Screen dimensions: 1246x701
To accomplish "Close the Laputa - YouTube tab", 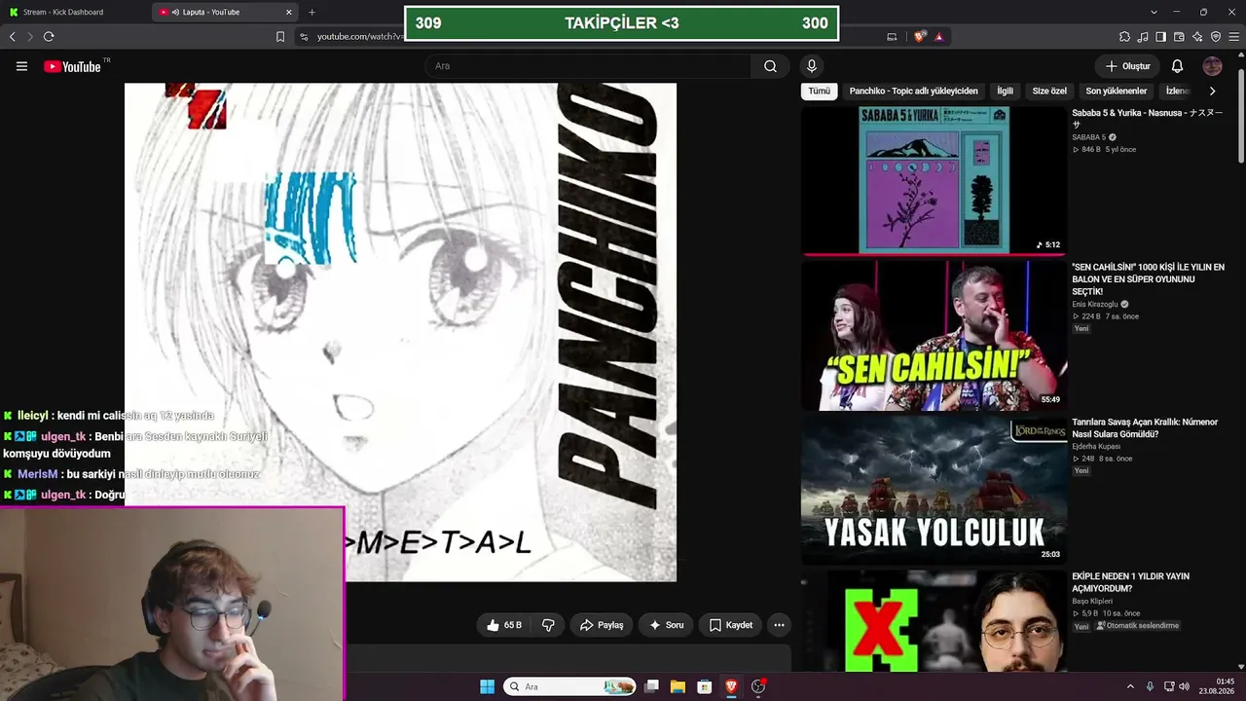I will [289, 13].
